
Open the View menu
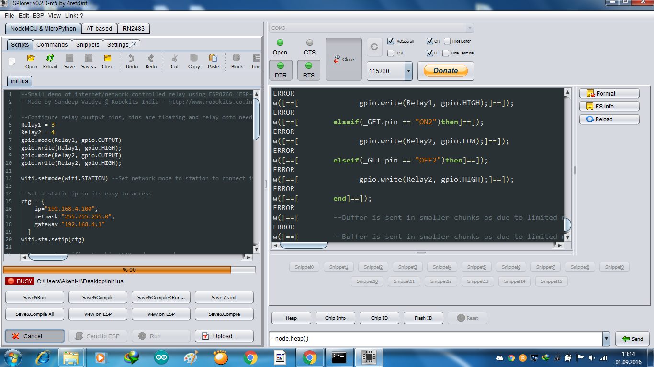[x=55, y=16]
